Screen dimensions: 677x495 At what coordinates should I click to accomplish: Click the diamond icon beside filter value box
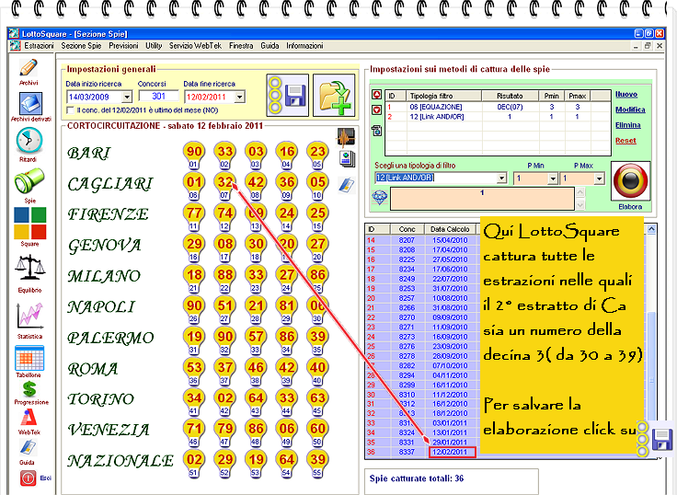(x=380, y=198)
